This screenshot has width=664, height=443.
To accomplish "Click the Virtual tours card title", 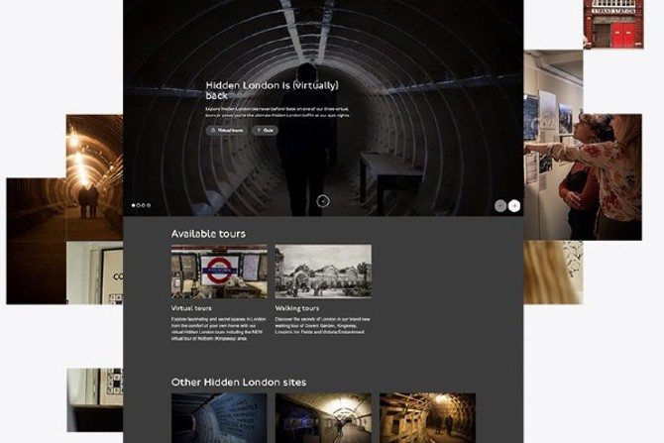I will pos(191,308).
